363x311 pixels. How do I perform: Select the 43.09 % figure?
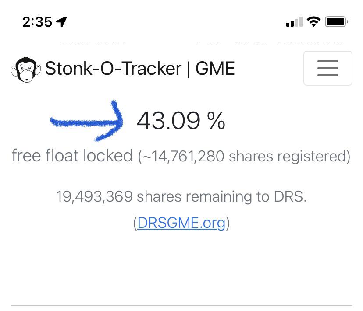coord(181,121)
